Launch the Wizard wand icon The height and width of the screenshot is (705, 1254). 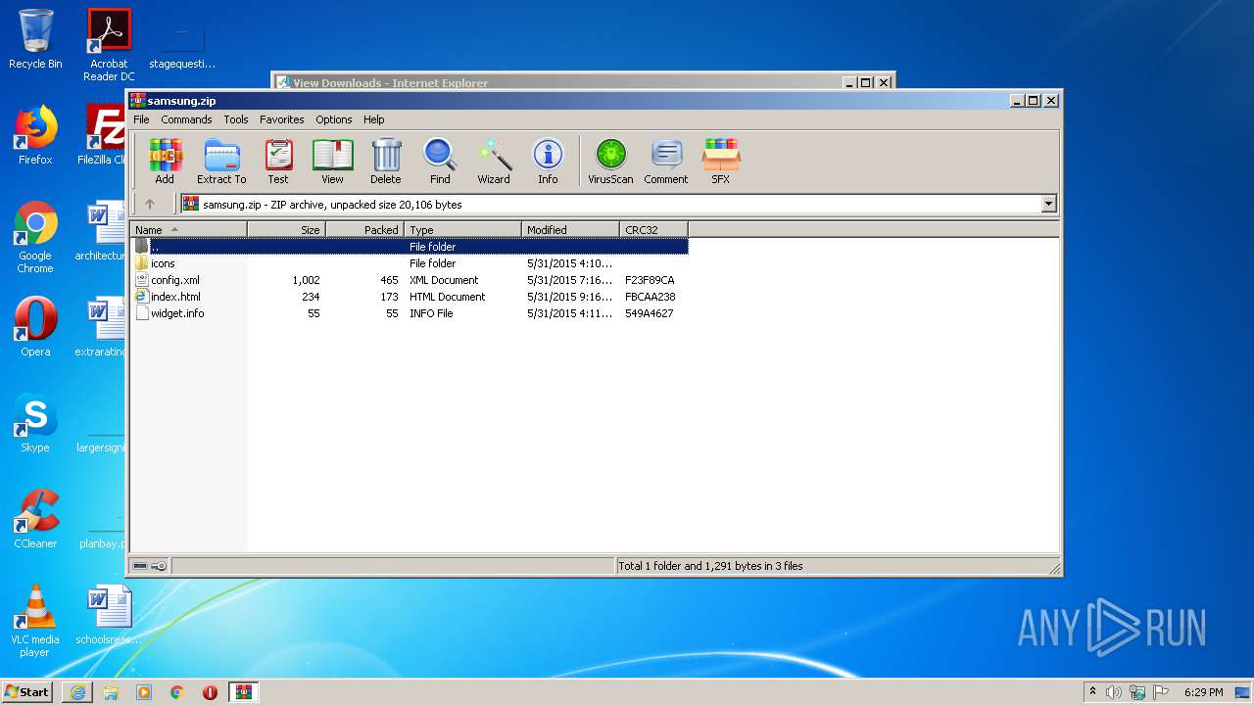(494, 162)
